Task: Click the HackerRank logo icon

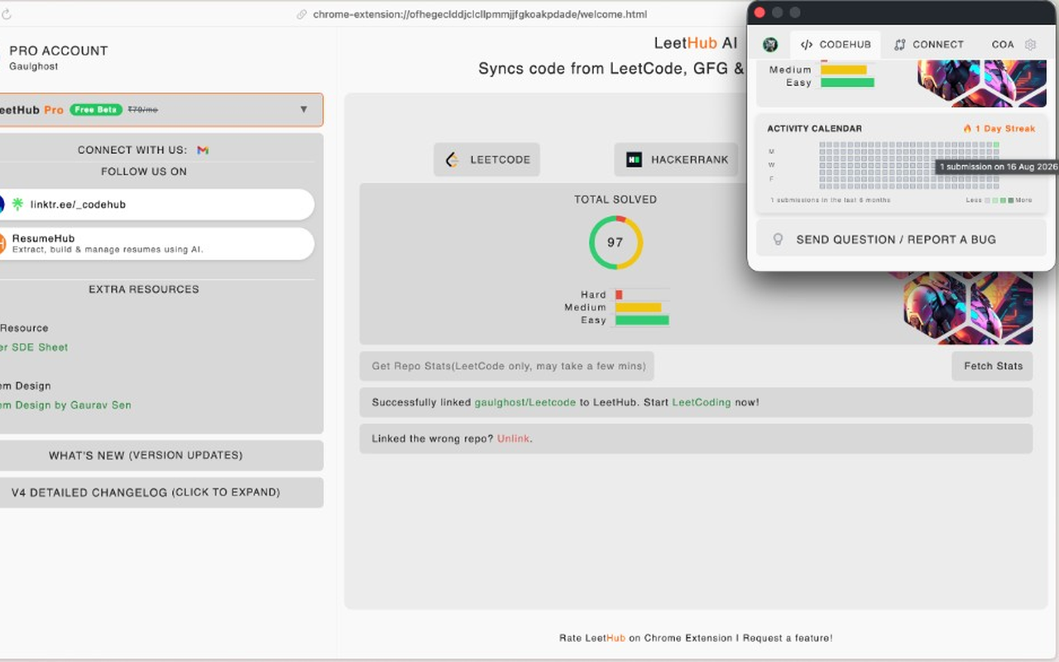Action: tap(634, 160)
